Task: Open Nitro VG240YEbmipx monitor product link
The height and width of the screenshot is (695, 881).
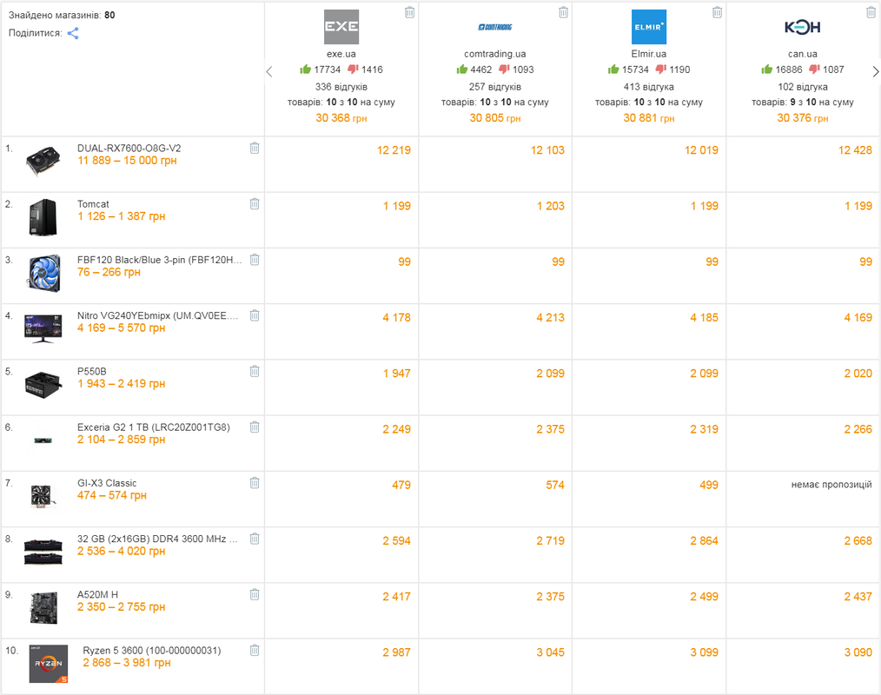Action: tap(157, 315)
